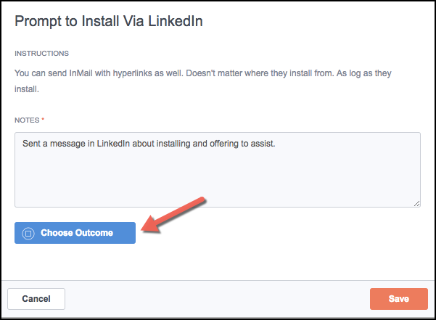Click the resize grip of the Notes box

[x=416, y=203]
